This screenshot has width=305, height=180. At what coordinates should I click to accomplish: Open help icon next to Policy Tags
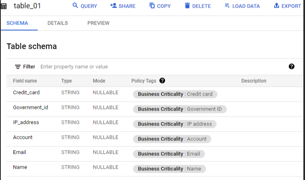pos(162,81)
